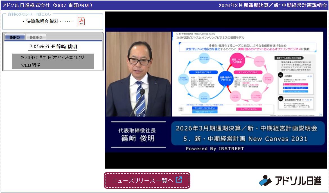Switch to the INFO tab
The height and width of the screenshot is (193, 329).
tap(14, 37)
